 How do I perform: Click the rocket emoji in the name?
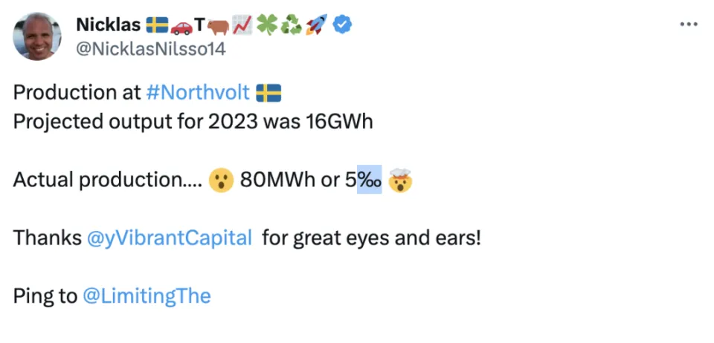coord(315,25)
